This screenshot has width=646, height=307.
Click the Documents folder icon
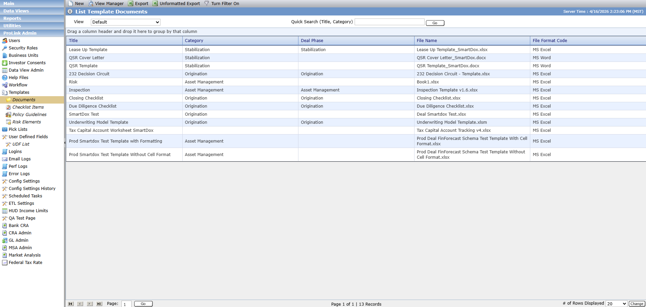point(8,100)
